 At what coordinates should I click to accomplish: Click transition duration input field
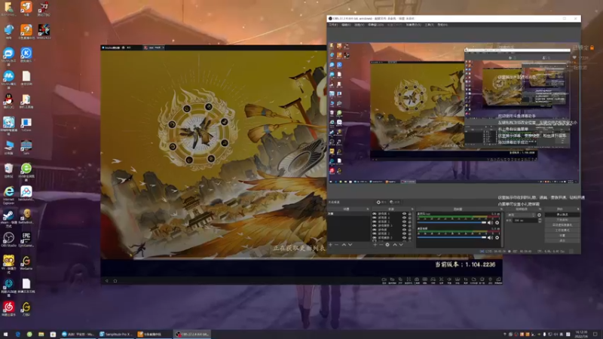tap(525, 220)
